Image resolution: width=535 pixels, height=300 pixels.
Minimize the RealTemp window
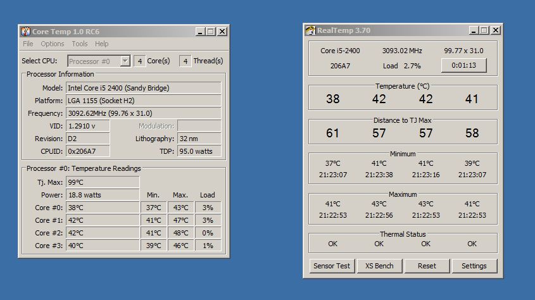point(473,30)
